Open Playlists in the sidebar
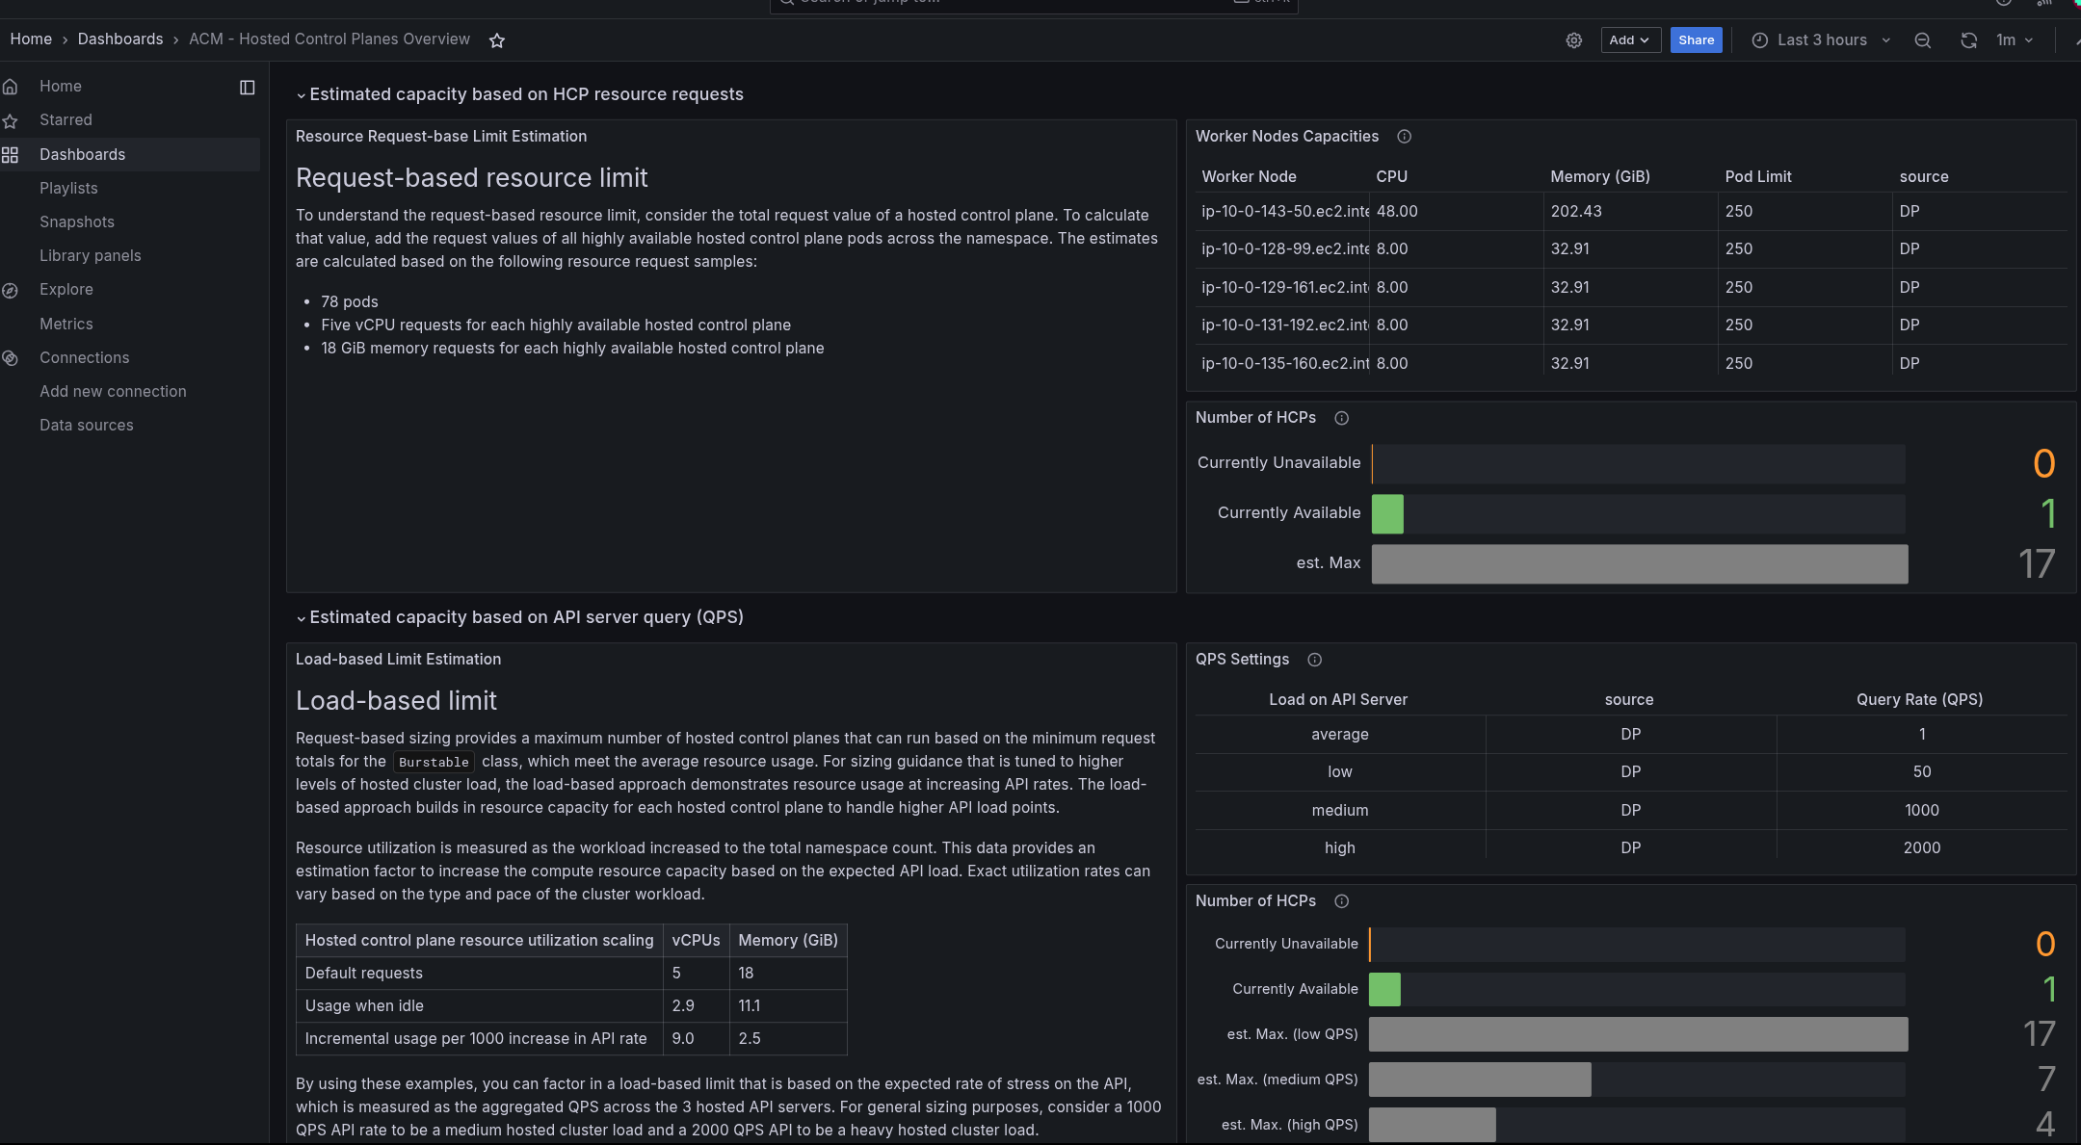Image resolution: width=2081 pixels, height=1145 pixels. pos(68,189)
